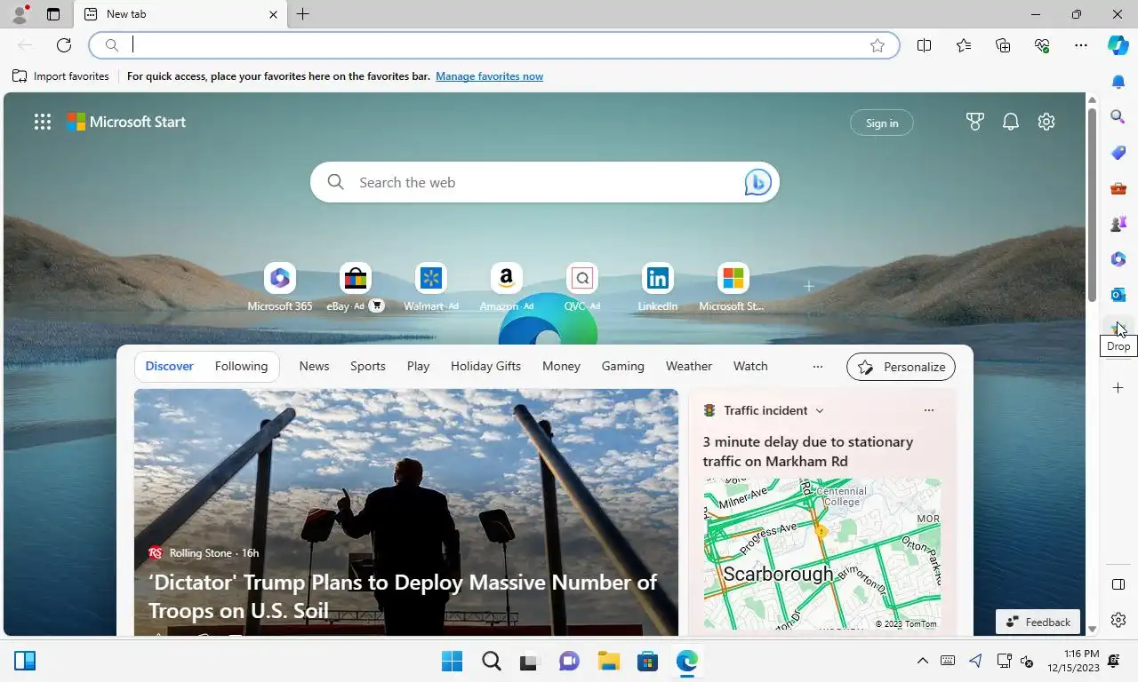This screenshot has height=682, width=1138.
Task: Open File Explorer from taskbar
Action: click(x=609, y=661)
